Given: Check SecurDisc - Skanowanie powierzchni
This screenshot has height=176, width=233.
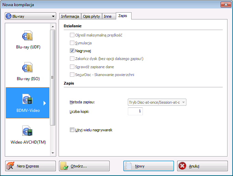Looking at the screenshot, I should tap(72, 75).
